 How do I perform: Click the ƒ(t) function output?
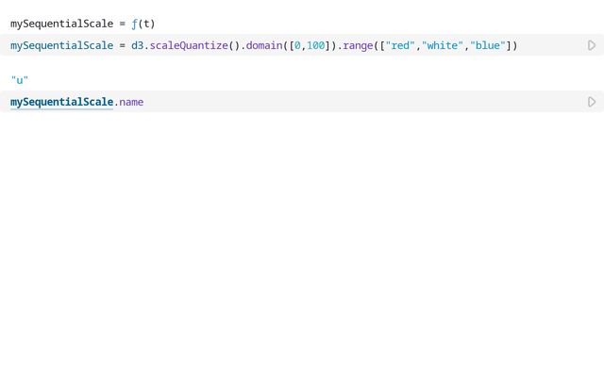pos(143,24)
